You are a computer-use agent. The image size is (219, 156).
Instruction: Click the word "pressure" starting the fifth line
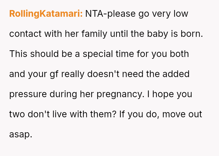(28, 94)
